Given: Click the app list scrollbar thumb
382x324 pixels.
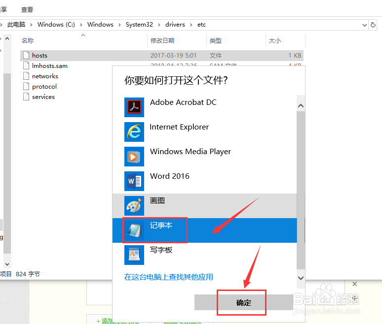Looking at the screenshot, I should [301, 190].
